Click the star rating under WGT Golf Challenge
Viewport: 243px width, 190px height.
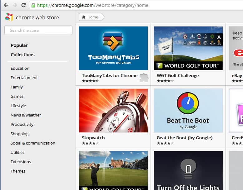tap(165, 81)
